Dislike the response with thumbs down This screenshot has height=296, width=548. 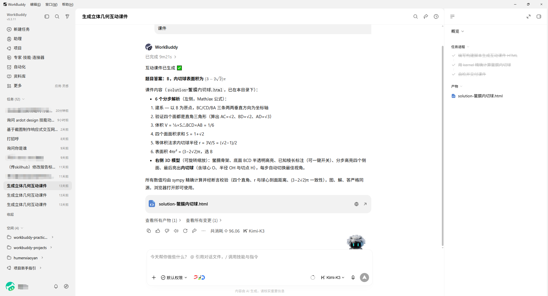click(167, 231)
